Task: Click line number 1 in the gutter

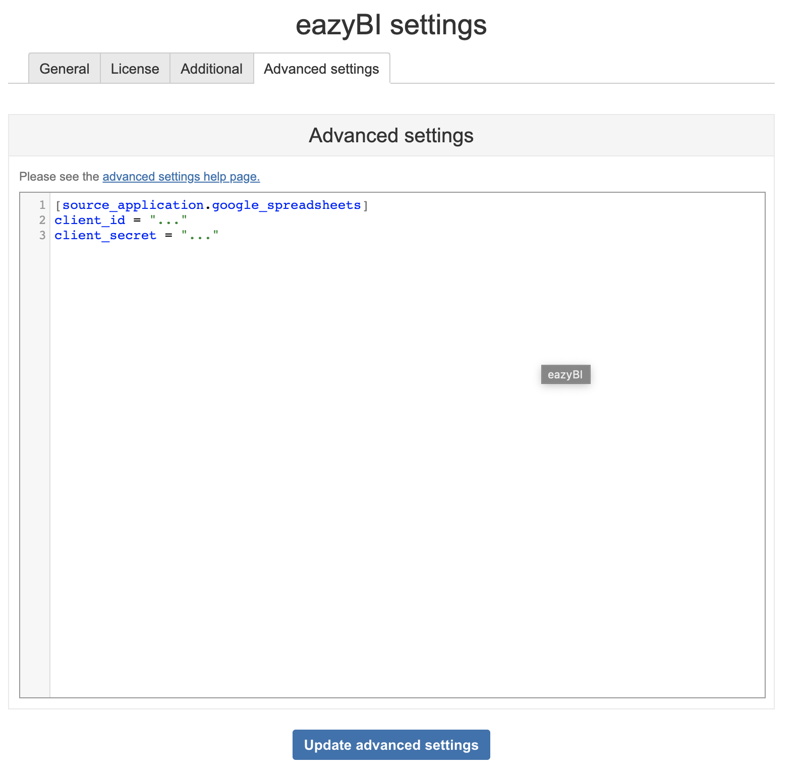Action: pos(42,205)
